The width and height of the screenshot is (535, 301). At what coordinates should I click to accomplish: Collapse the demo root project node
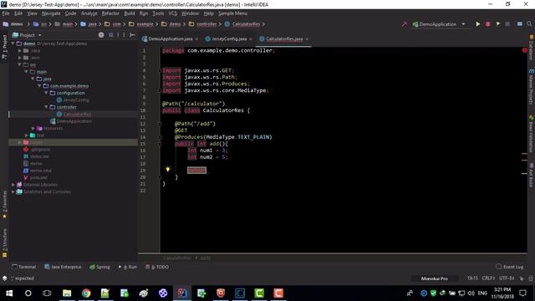pyautogui.click(x=13, y=43)
